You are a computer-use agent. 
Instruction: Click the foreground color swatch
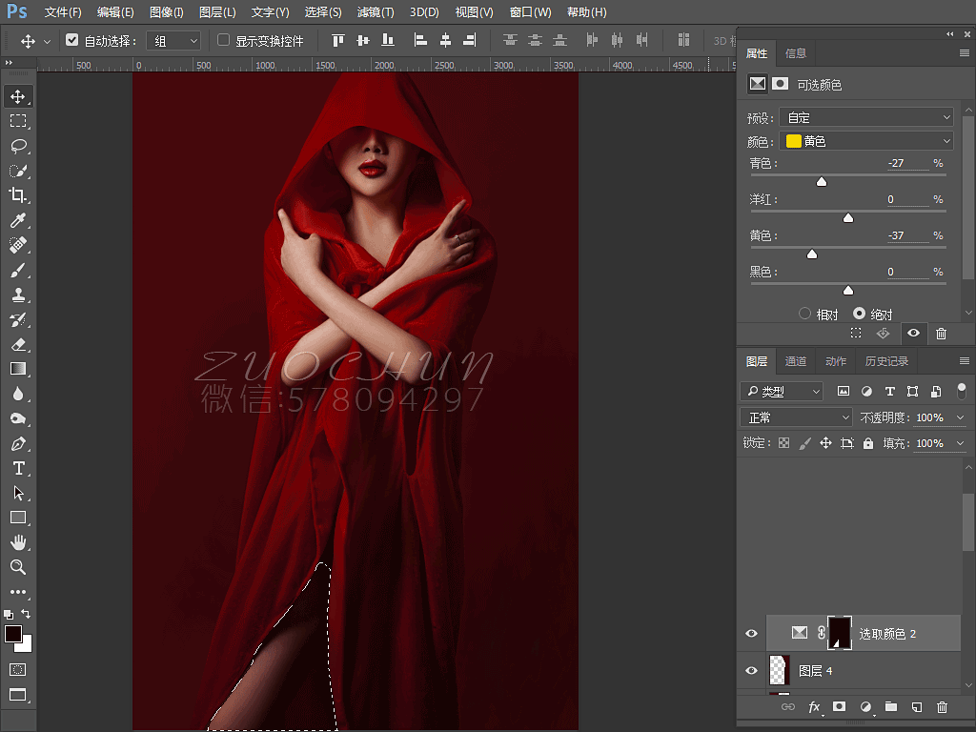coord(13,634)
